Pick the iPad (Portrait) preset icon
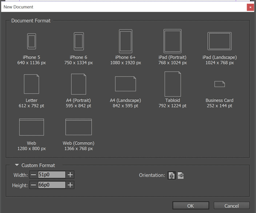256x213 pixels. click(x=172, y=41)
